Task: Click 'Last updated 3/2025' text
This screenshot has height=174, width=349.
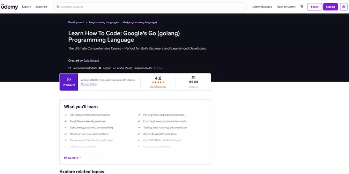Action: point(85,68)
